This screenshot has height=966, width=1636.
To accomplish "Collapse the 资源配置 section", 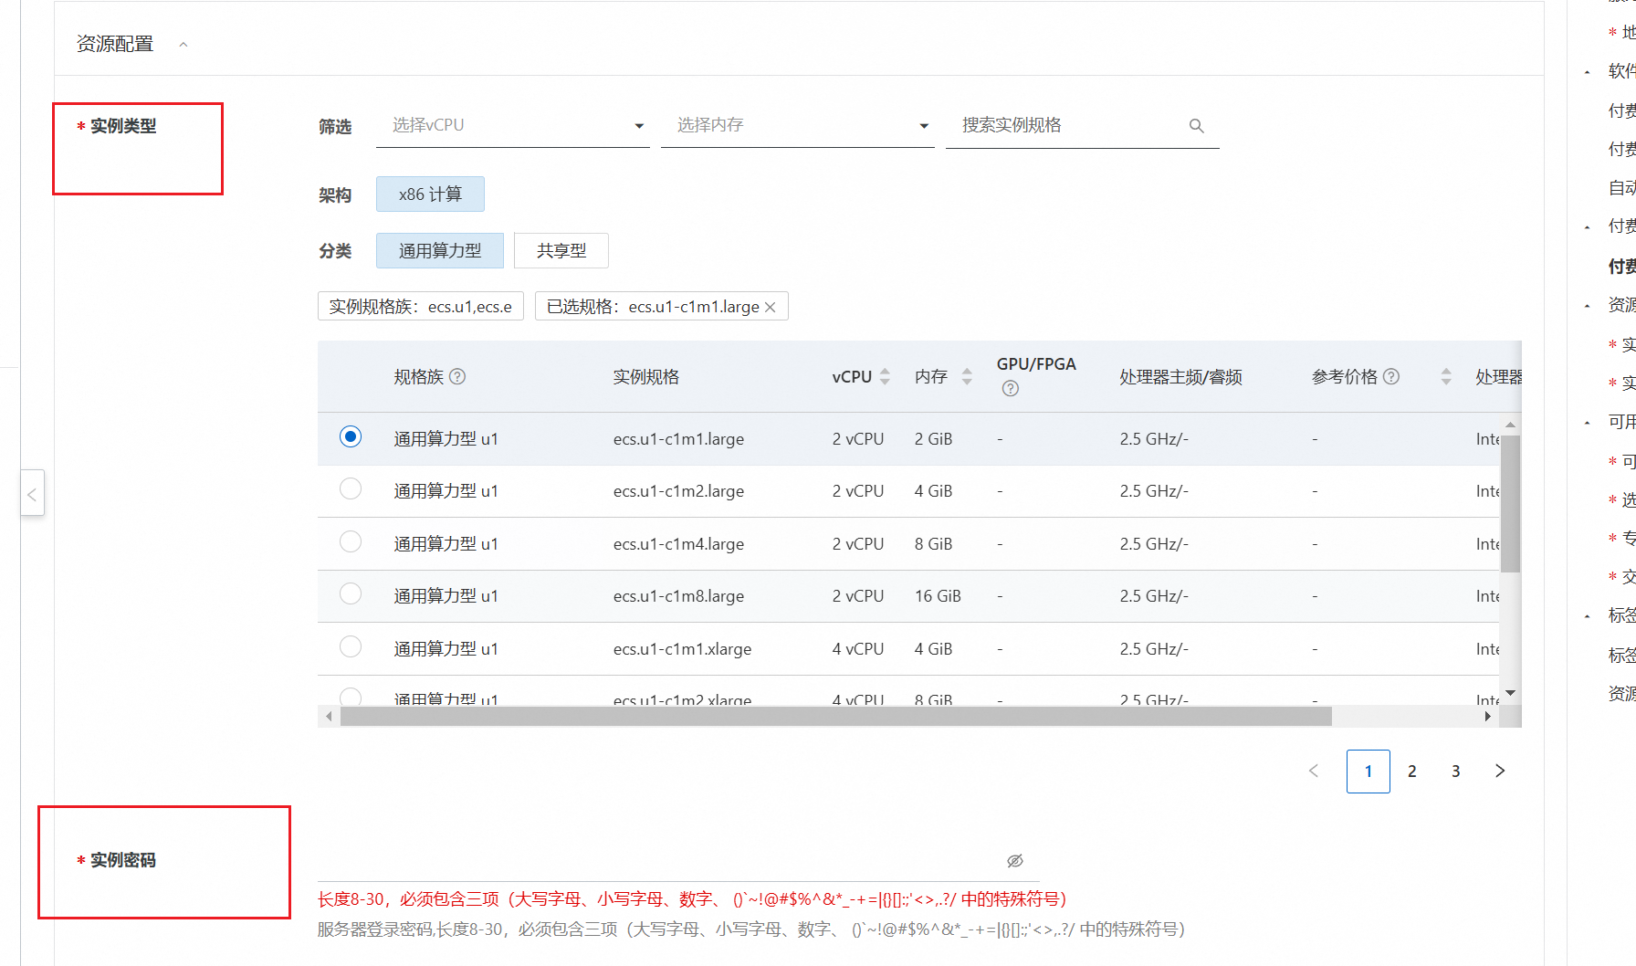I will 183,43.
